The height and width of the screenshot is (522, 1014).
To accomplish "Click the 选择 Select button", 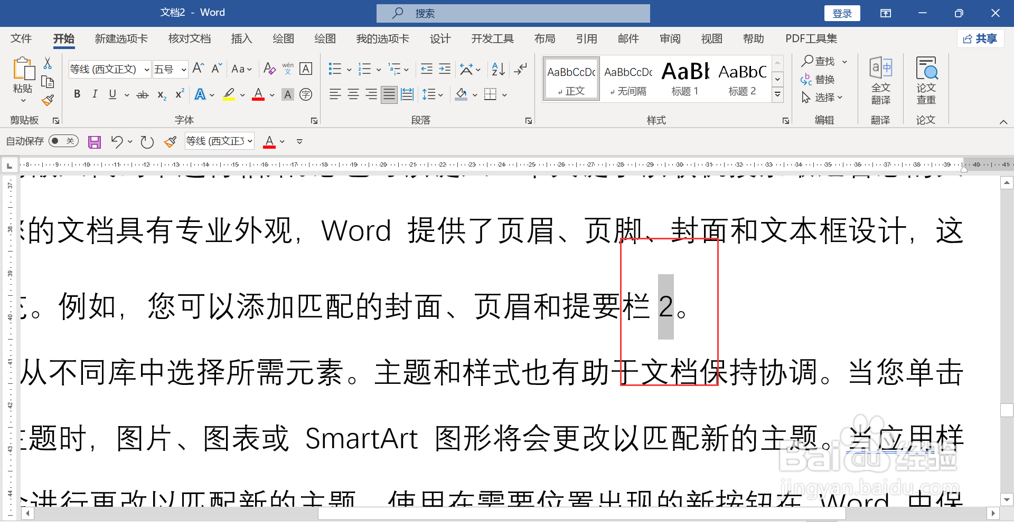I will (x=822, y=98).
